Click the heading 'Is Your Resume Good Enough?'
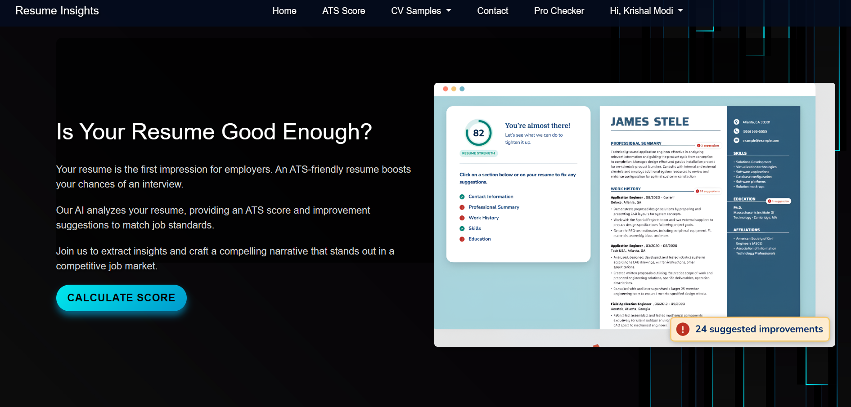851x407 pixels. tap(214, 132)
